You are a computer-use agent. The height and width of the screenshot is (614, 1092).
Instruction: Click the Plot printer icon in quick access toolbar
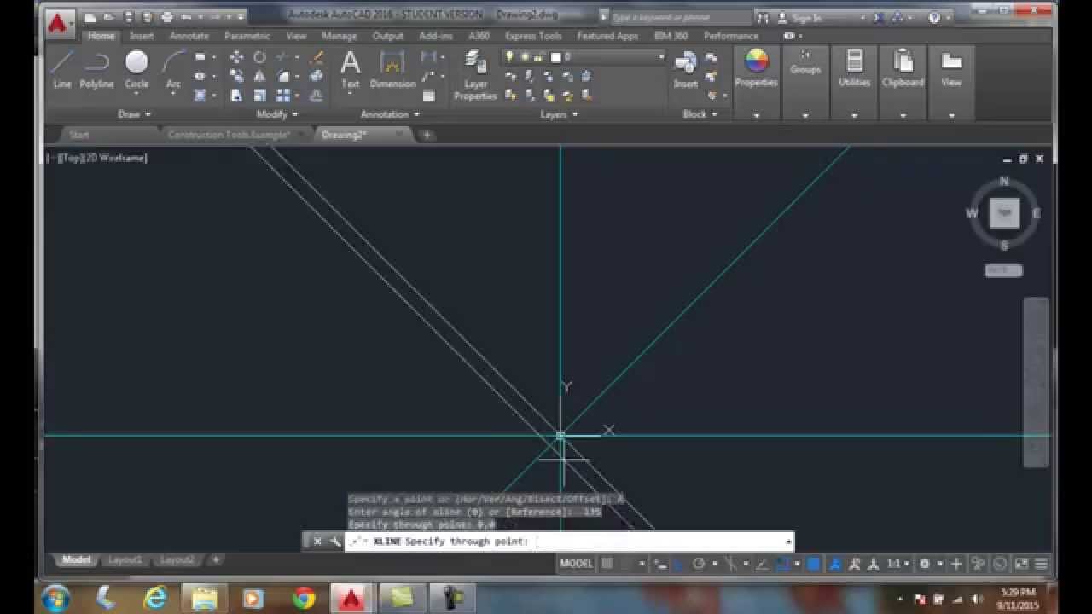pos(166,16)
